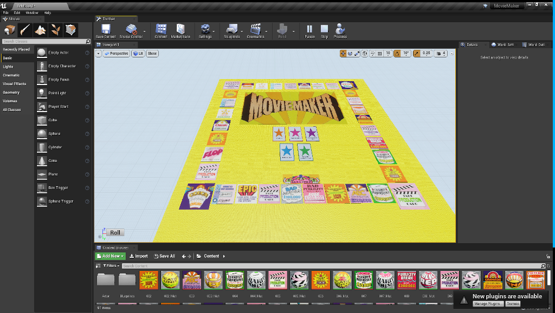Screen dimensions: 555x313
Task: Click the Save All button
Action: tap(165, 256)
